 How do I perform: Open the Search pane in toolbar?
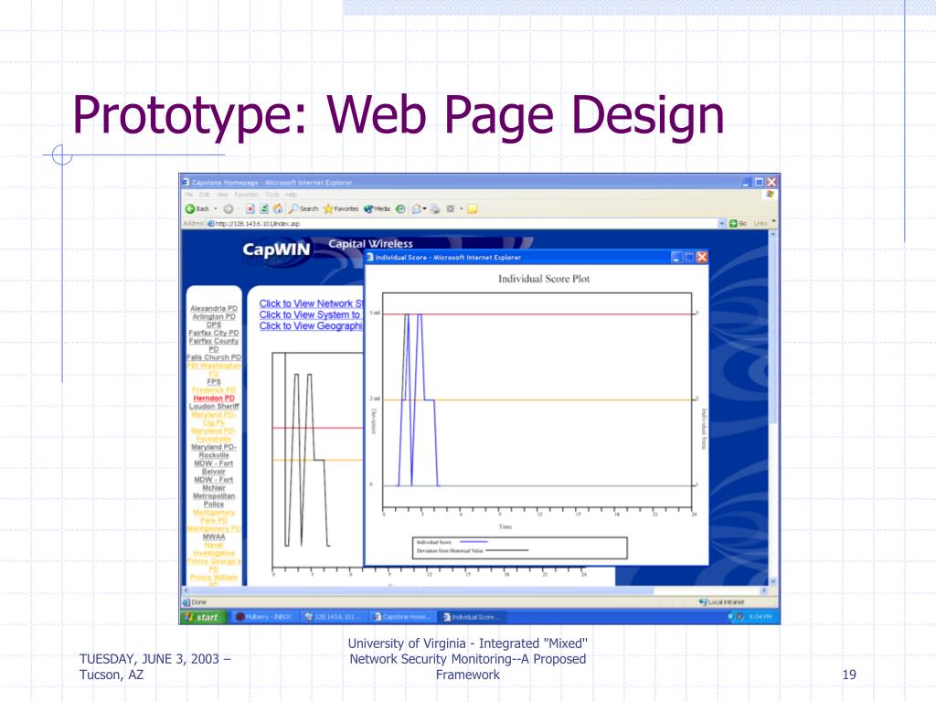(303, 209)
